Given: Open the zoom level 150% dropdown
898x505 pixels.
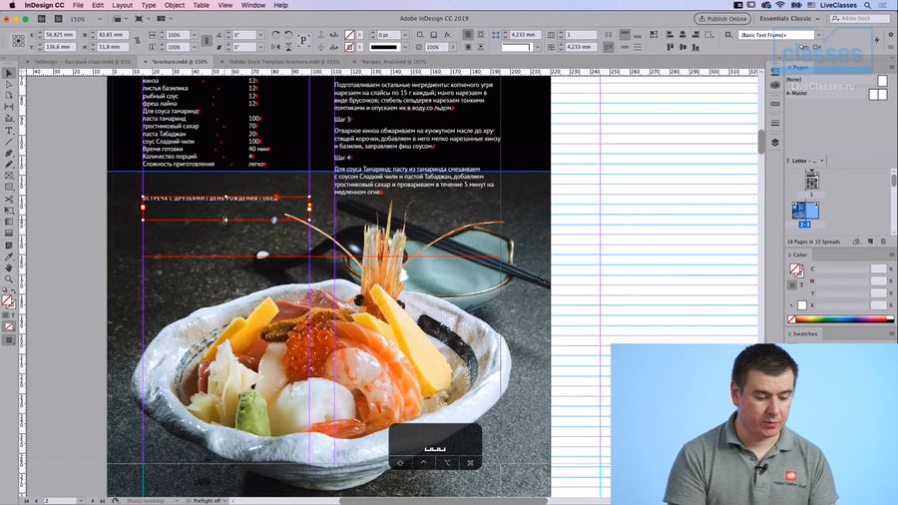Looking at the screenshot, I should pos(99,19).
